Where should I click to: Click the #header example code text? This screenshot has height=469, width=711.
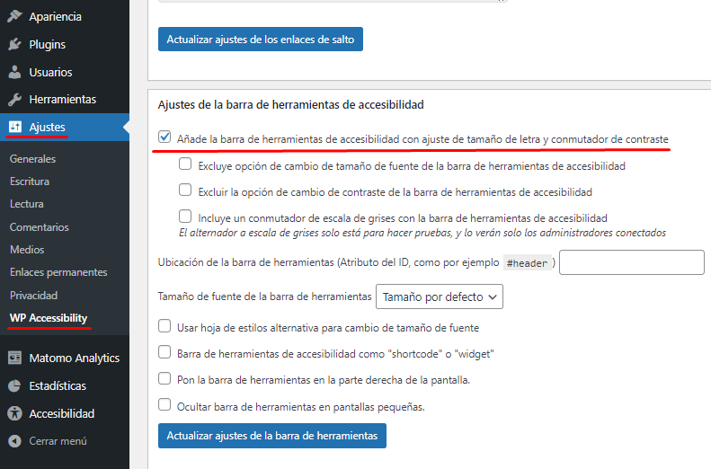[527, 263]
